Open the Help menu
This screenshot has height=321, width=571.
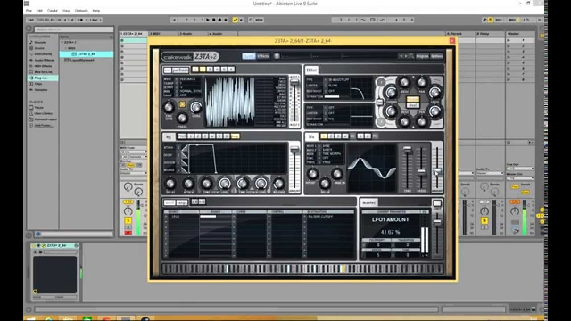pos(96,10)
